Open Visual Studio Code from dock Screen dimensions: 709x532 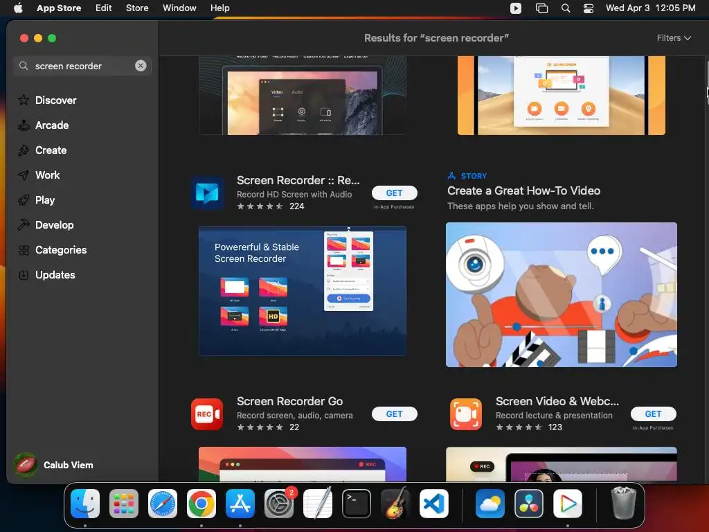tap(434, 504)
